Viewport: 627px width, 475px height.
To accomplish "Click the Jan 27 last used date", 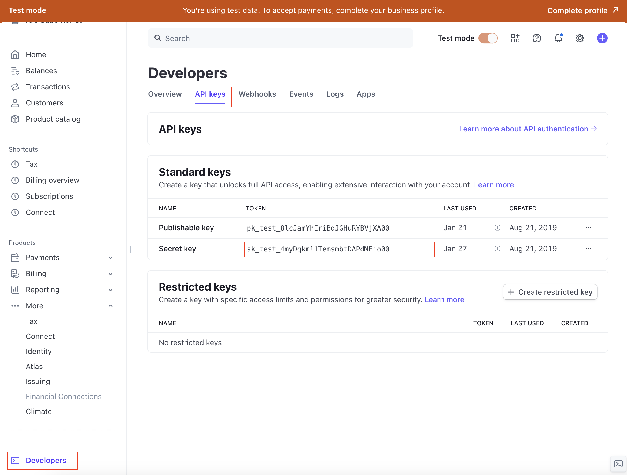I will [x=455, y=249].
